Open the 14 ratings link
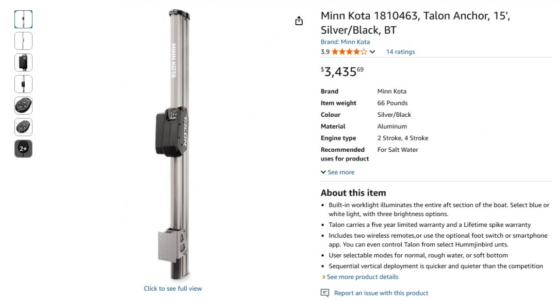557x301 pixels. click(400, 52)
